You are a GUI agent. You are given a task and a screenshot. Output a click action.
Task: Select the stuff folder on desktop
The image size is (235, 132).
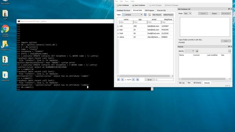[x=5, y=15]
